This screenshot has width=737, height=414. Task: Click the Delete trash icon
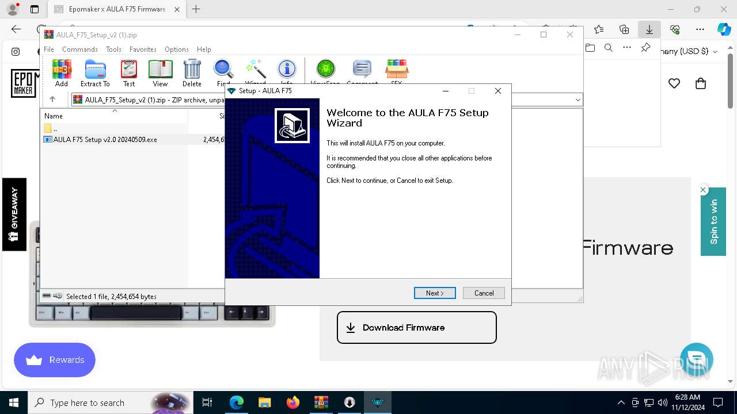[x=192, y=72]
